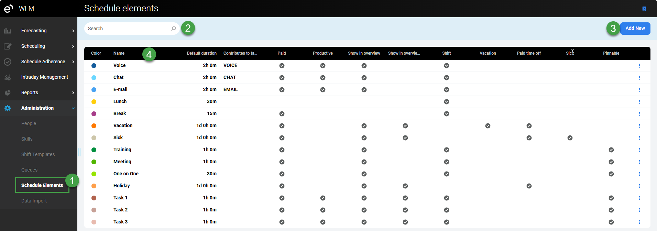Click the Reports pie chart icon
This screenshot has width=657, height=231.
(x=8, y=93)
